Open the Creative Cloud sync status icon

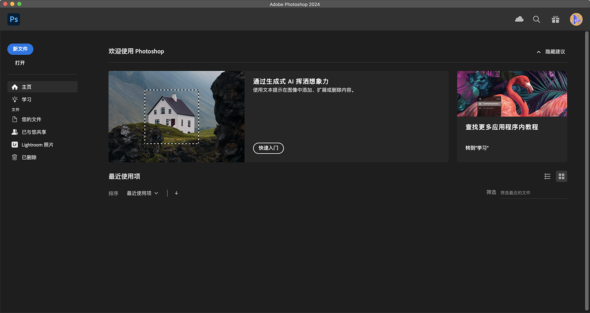point(519,19)
